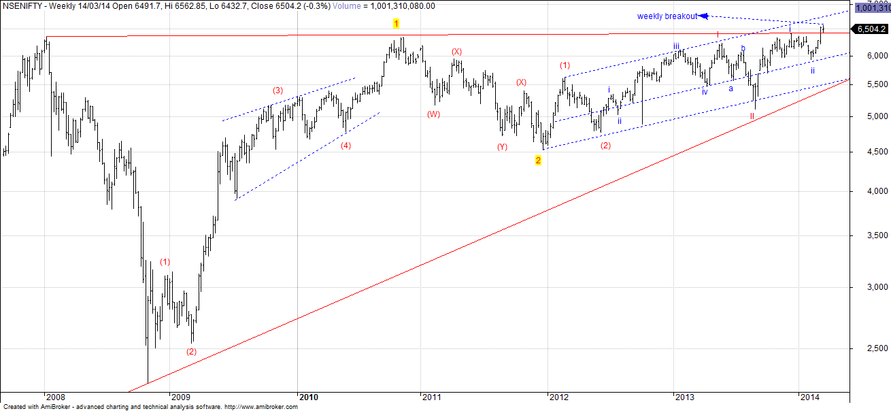Select the (2) label in mid-2012
The height and width of the screenshot is (411, 891).
(606, 145)
